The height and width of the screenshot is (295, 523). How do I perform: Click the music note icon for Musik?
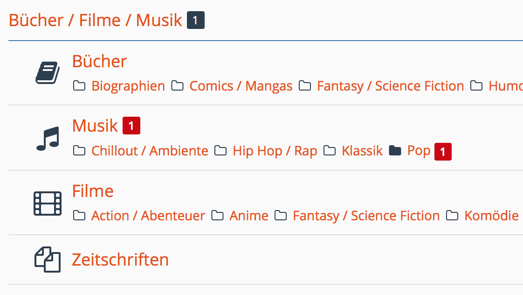pyautogui.click(x=48, y=139)
